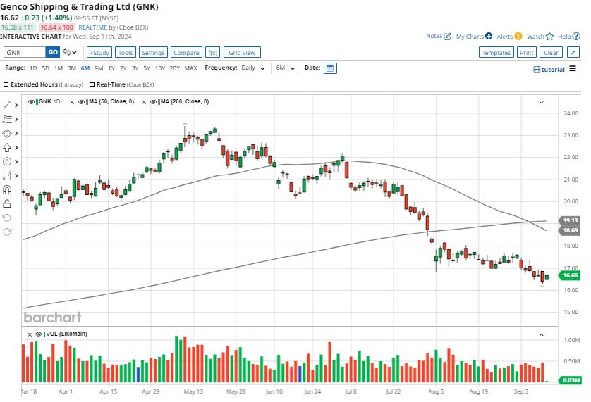Viewport: 591px width, 402px height.
Task: Expand the trend line tool options arrow
Action: (16, 106)
